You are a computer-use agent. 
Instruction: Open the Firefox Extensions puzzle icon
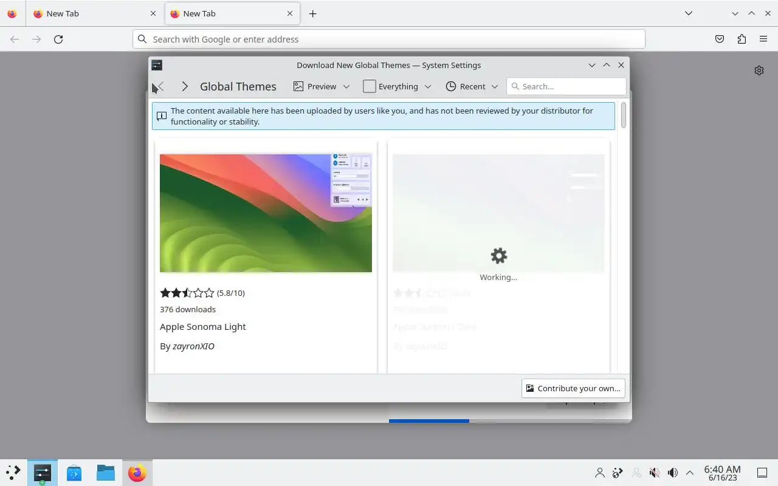[x=742, y=39]
